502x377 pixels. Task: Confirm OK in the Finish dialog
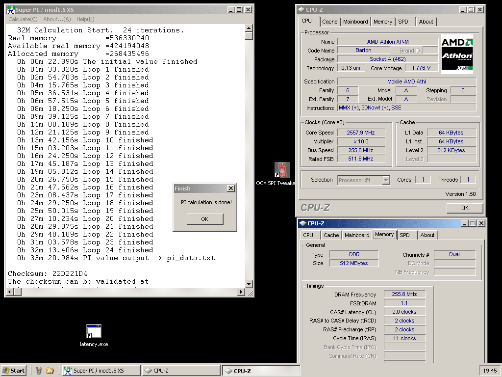click(x=205, y=219)
